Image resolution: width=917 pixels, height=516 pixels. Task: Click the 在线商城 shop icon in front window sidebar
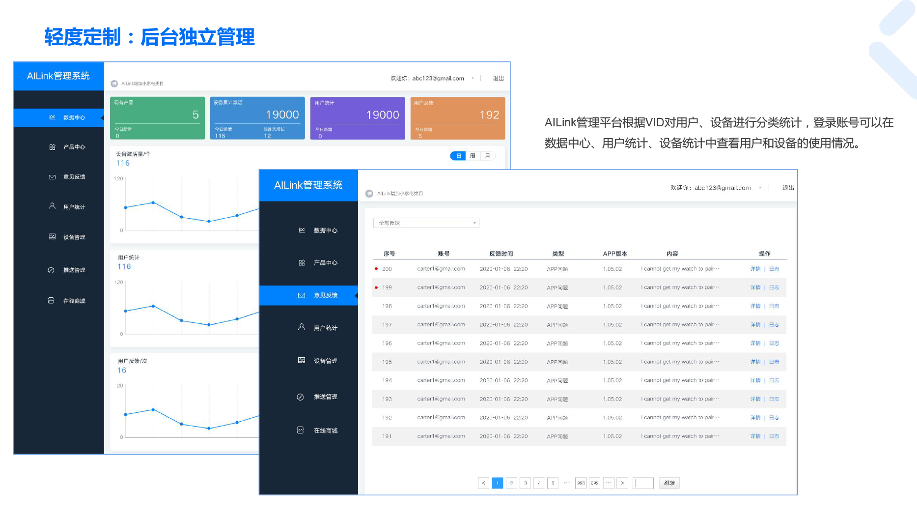(x=300, y=430)
